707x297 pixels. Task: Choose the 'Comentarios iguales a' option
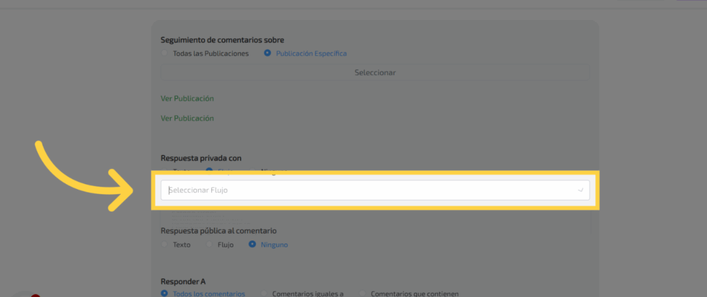pyautogui.click(x=264, y=294)
